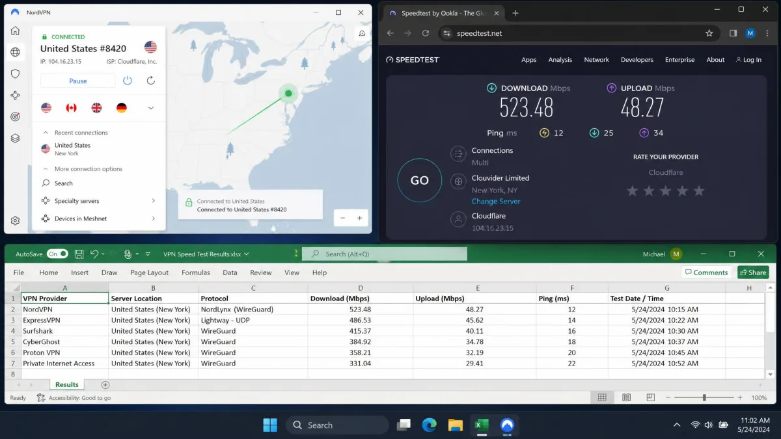Viewport: 781px width, 439px height.
Task: Open the Excel file name dropdown
Action: coord(247,254)
